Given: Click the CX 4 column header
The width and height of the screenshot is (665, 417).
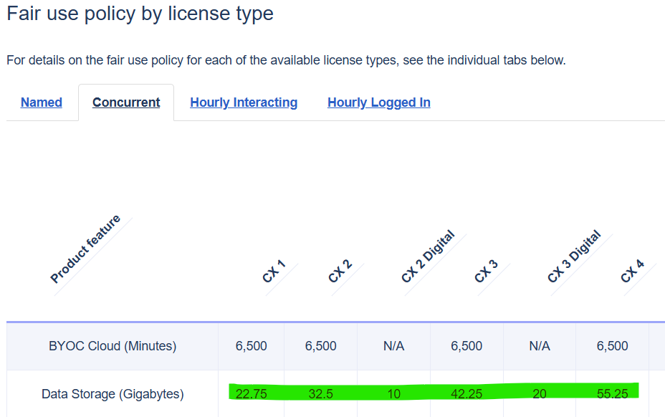Looking at the screenshot, I should (x=633, y=272).
